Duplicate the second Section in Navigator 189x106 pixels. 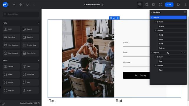182,52
